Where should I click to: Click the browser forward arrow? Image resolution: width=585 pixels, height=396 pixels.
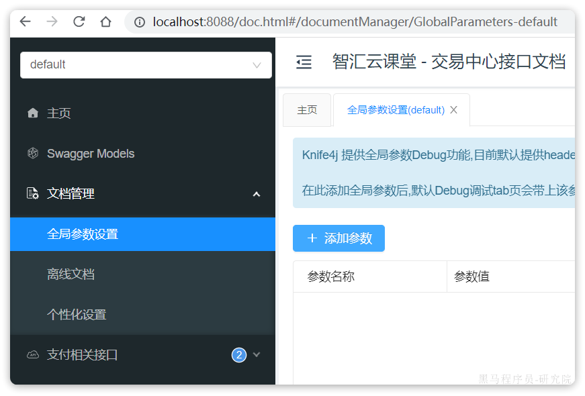pyautogui.click(x=52, y=21)
